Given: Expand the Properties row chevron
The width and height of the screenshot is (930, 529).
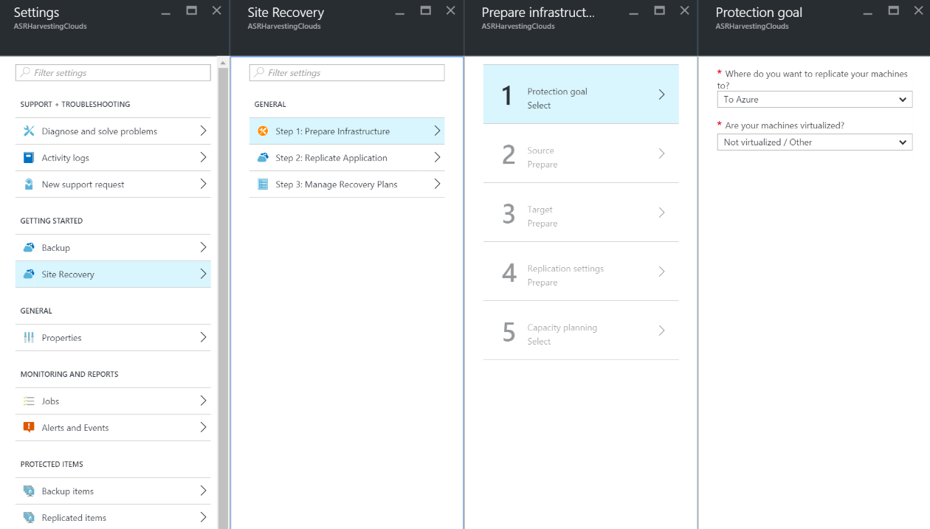Looking at the screenshot, I should [203, 337].
